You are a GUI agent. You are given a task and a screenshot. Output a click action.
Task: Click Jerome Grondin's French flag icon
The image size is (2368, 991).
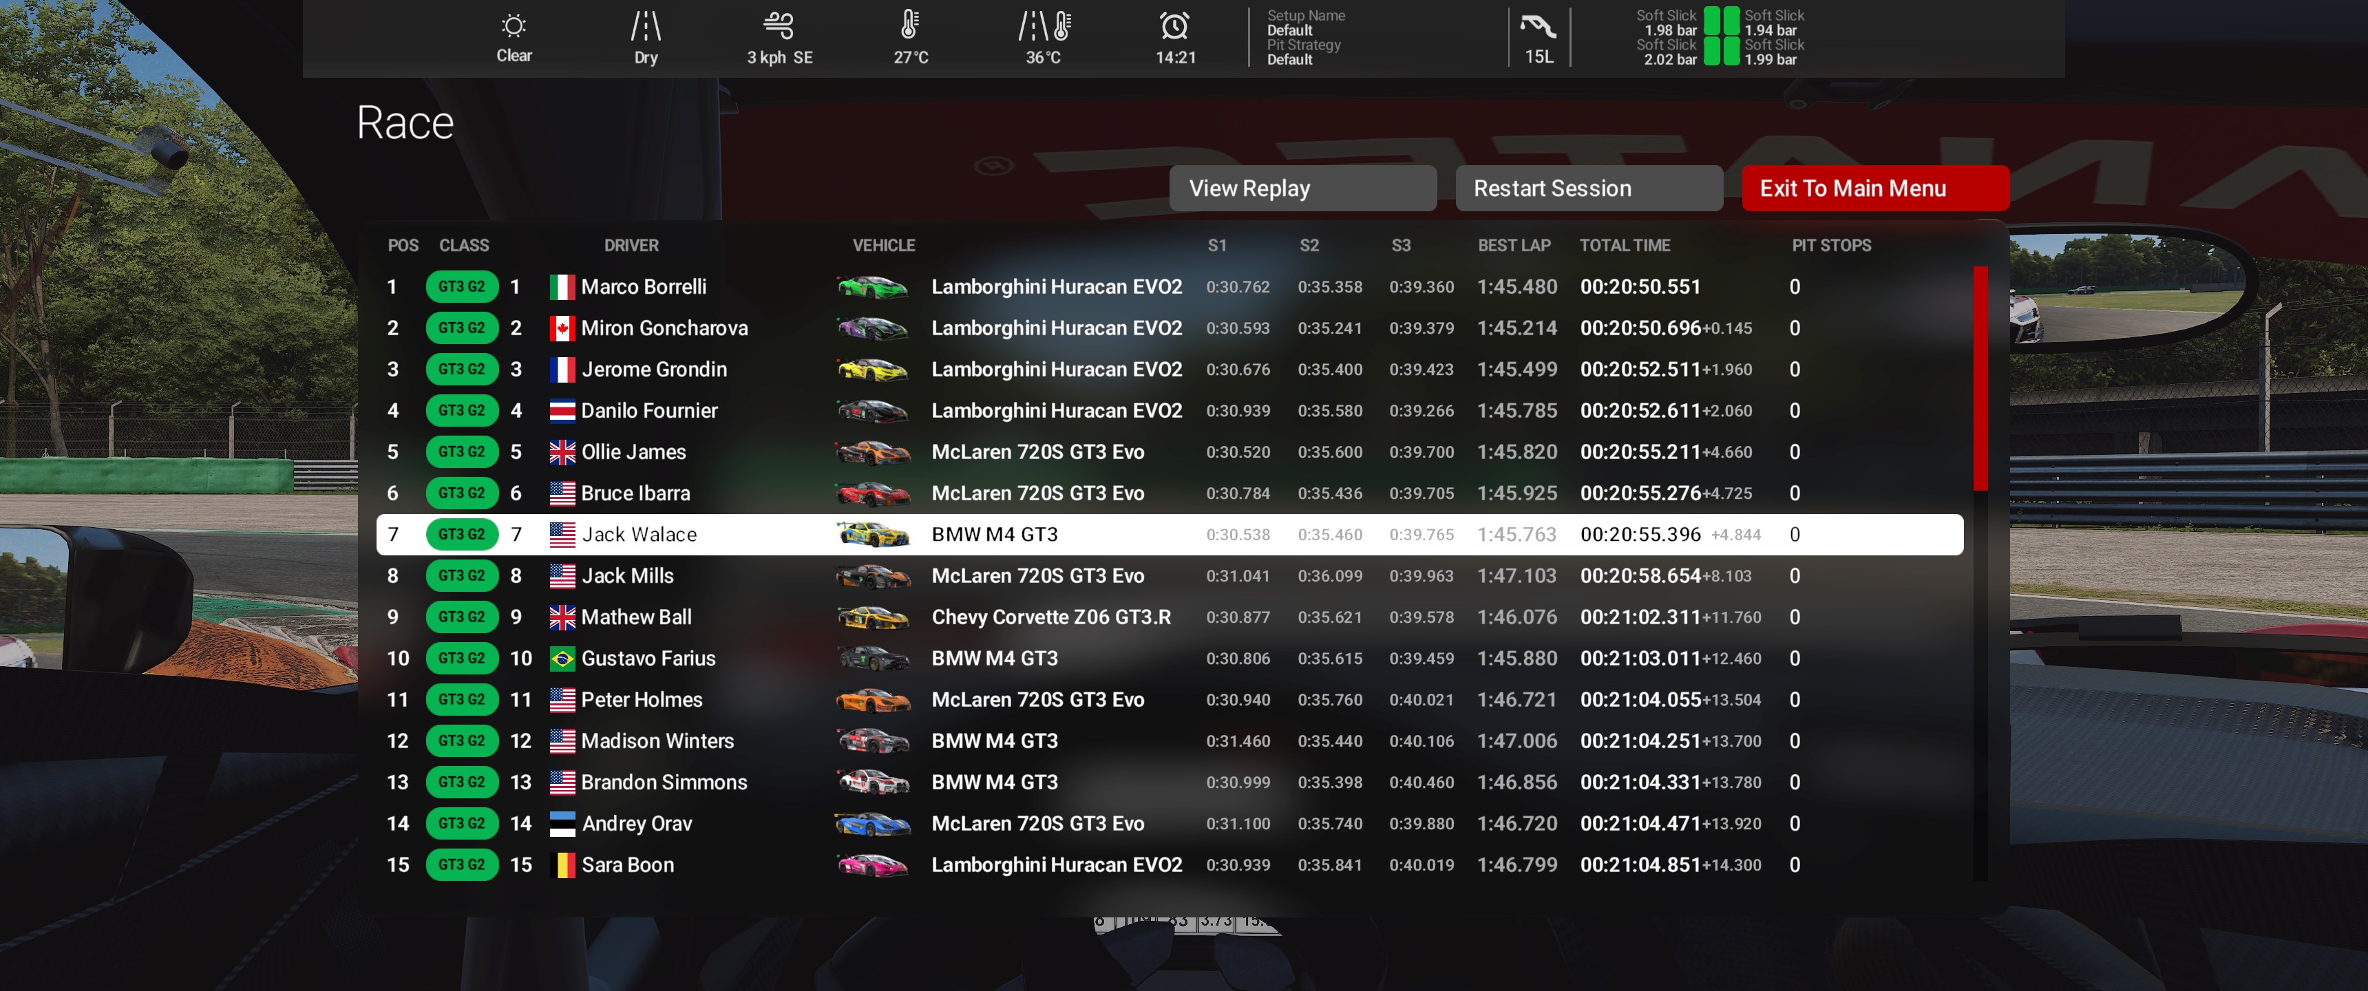562,370
